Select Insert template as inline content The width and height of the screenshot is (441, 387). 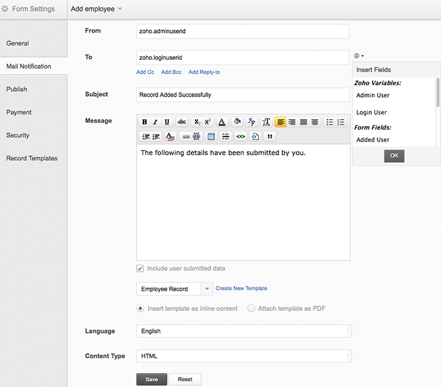click(x=141, y=308)
